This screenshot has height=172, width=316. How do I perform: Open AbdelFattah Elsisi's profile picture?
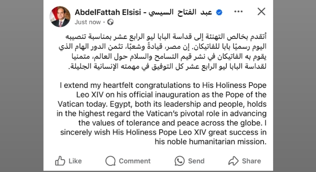pyautogui.click(x=60, y=17)
